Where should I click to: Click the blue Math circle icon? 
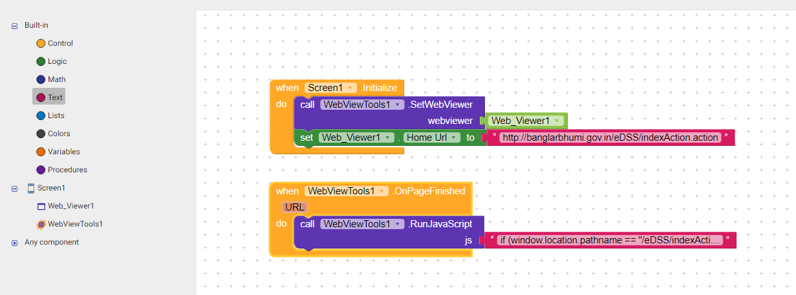[x=41, y=79]
